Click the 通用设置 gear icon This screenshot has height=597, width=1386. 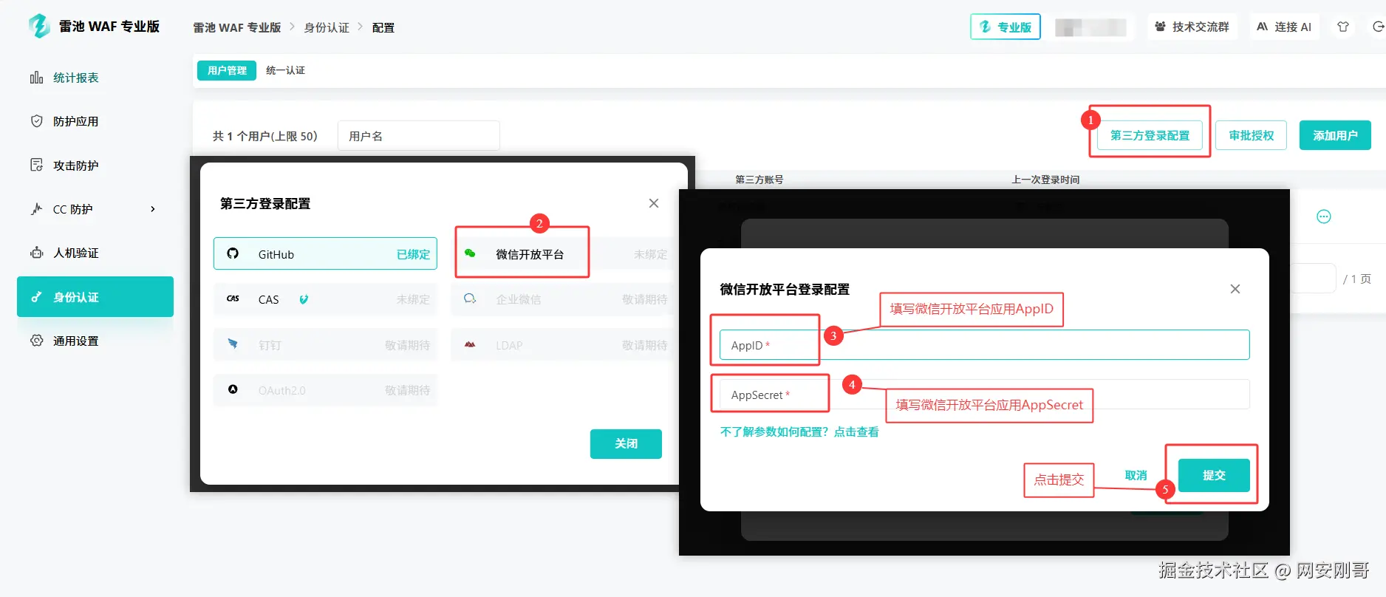pyautogui.click(x=36, y=341)
